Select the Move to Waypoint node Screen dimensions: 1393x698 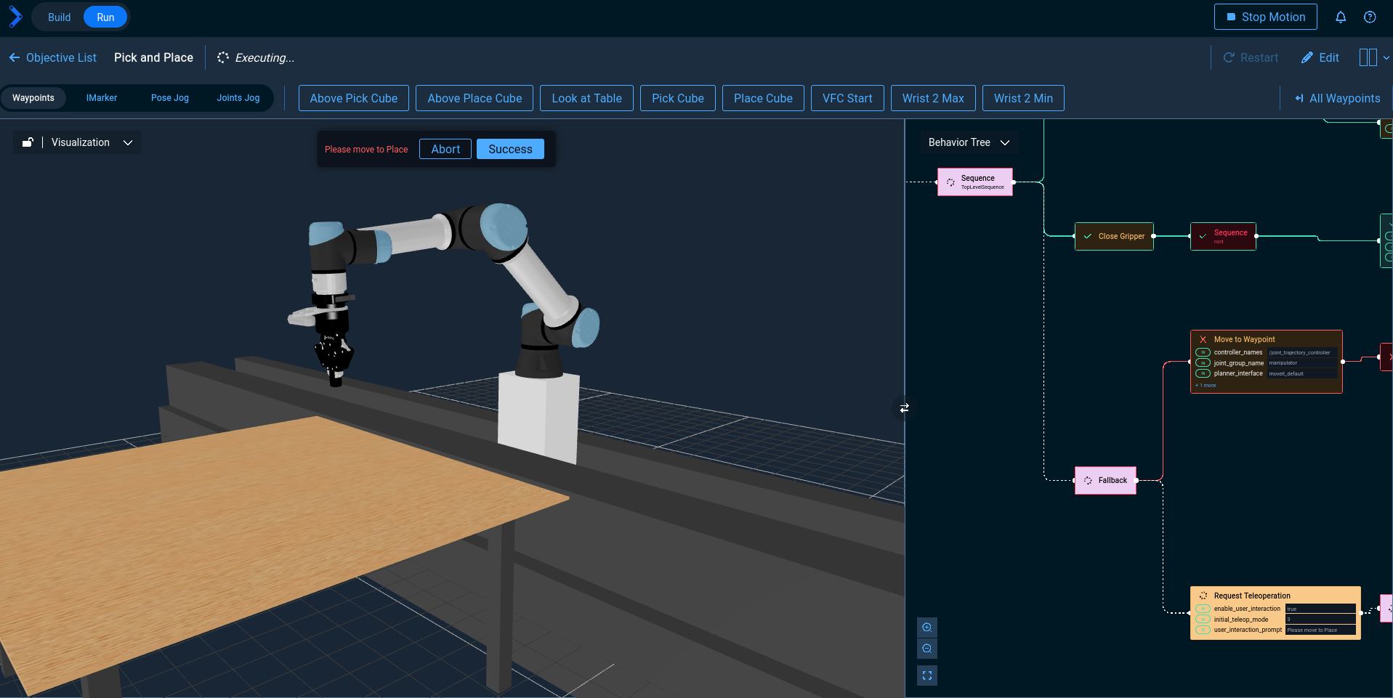(1266, 362)
